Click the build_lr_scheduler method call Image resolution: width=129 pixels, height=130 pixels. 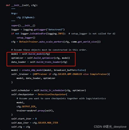pos(53,90)
